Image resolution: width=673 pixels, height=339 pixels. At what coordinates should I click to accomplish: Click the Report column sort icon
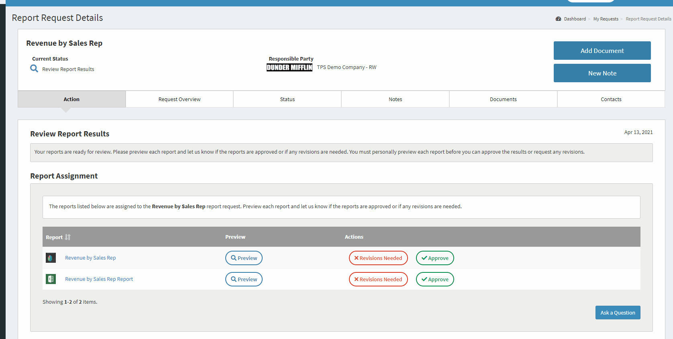point(68,237)
